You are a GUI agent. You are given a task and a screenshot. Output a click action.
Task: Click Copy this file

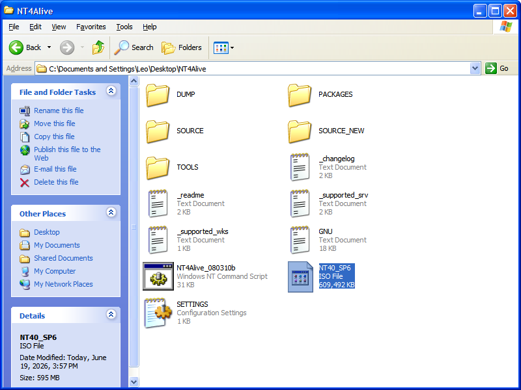(54, 136)
